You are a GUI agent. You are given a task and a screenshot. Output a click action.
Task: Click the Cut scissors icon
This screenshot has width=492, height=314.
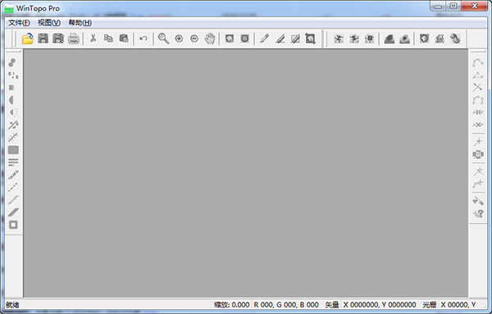93,39
